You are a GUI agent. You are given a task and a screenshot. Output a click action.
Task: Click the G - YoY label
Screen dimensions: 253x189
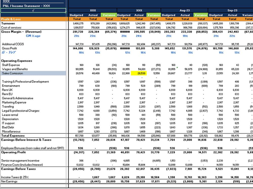(x=9, y=52)
